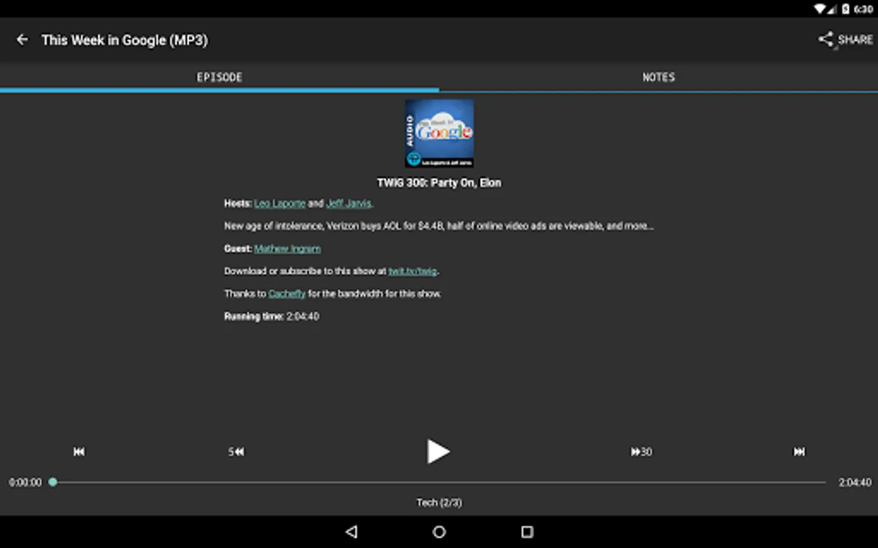
Task: Click the Running time text line
Action: tap(271, 316)
